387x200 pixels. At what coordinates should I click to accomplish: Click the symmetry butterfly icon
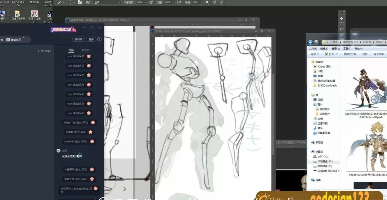pos(221,2)
